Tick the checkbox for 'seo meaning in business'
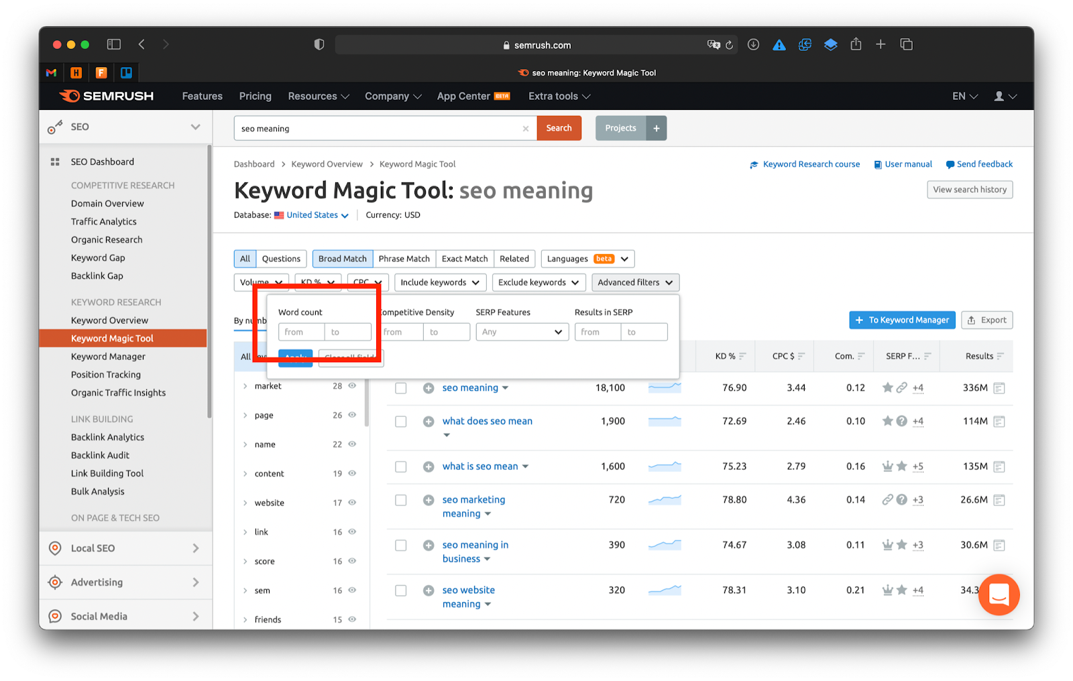This screenshot has width=1073, height=681. pyautogui.click(x=401, y=546)
